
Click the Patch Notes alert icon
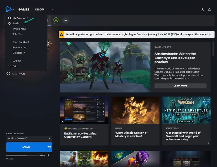pos(8,73)
